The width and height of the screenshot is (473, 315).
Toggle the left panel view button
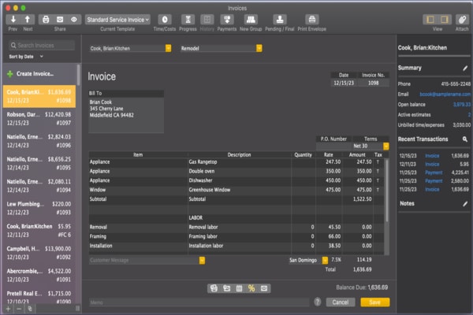(x=430, y=20)
